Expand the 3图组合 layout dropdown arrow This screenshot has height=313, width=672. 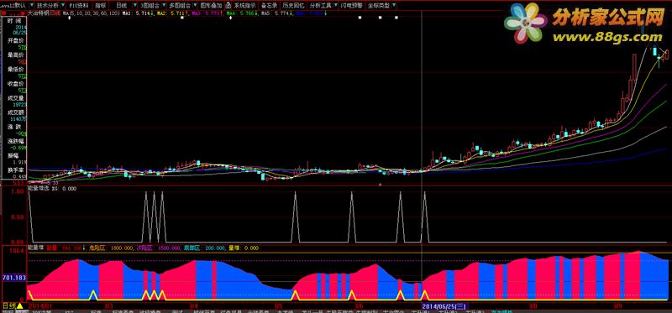163,6
